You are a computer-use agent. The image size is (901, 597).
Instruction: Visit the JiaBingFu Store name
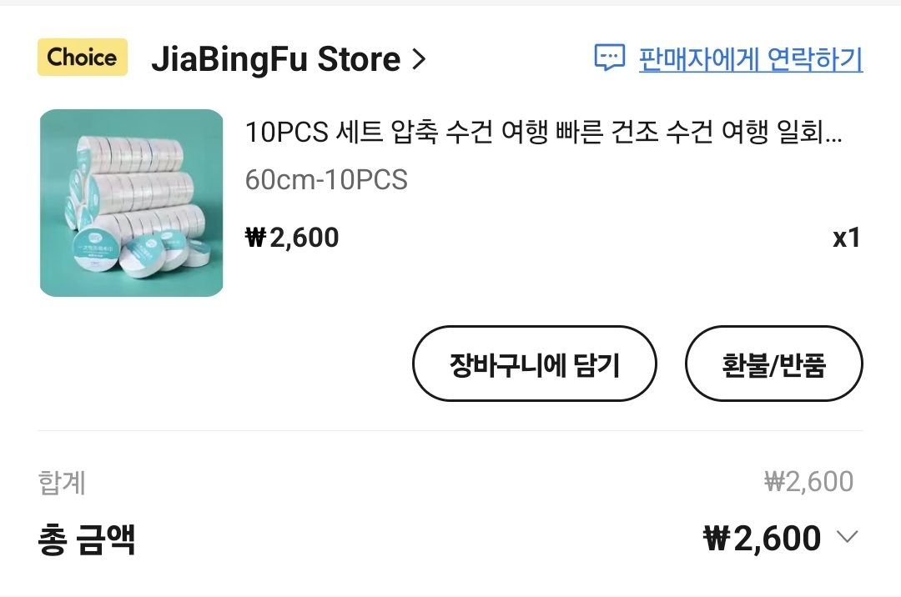click(x=276, y=59)
